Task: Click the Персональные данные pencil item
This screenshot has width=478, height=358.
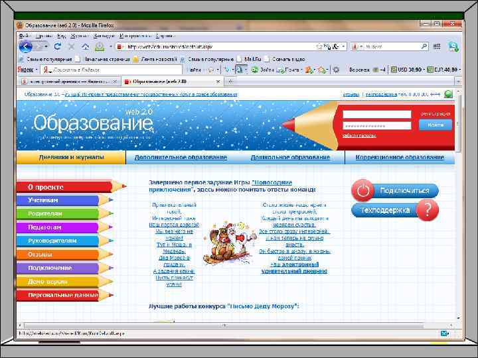Action: [x=65, y=295]
